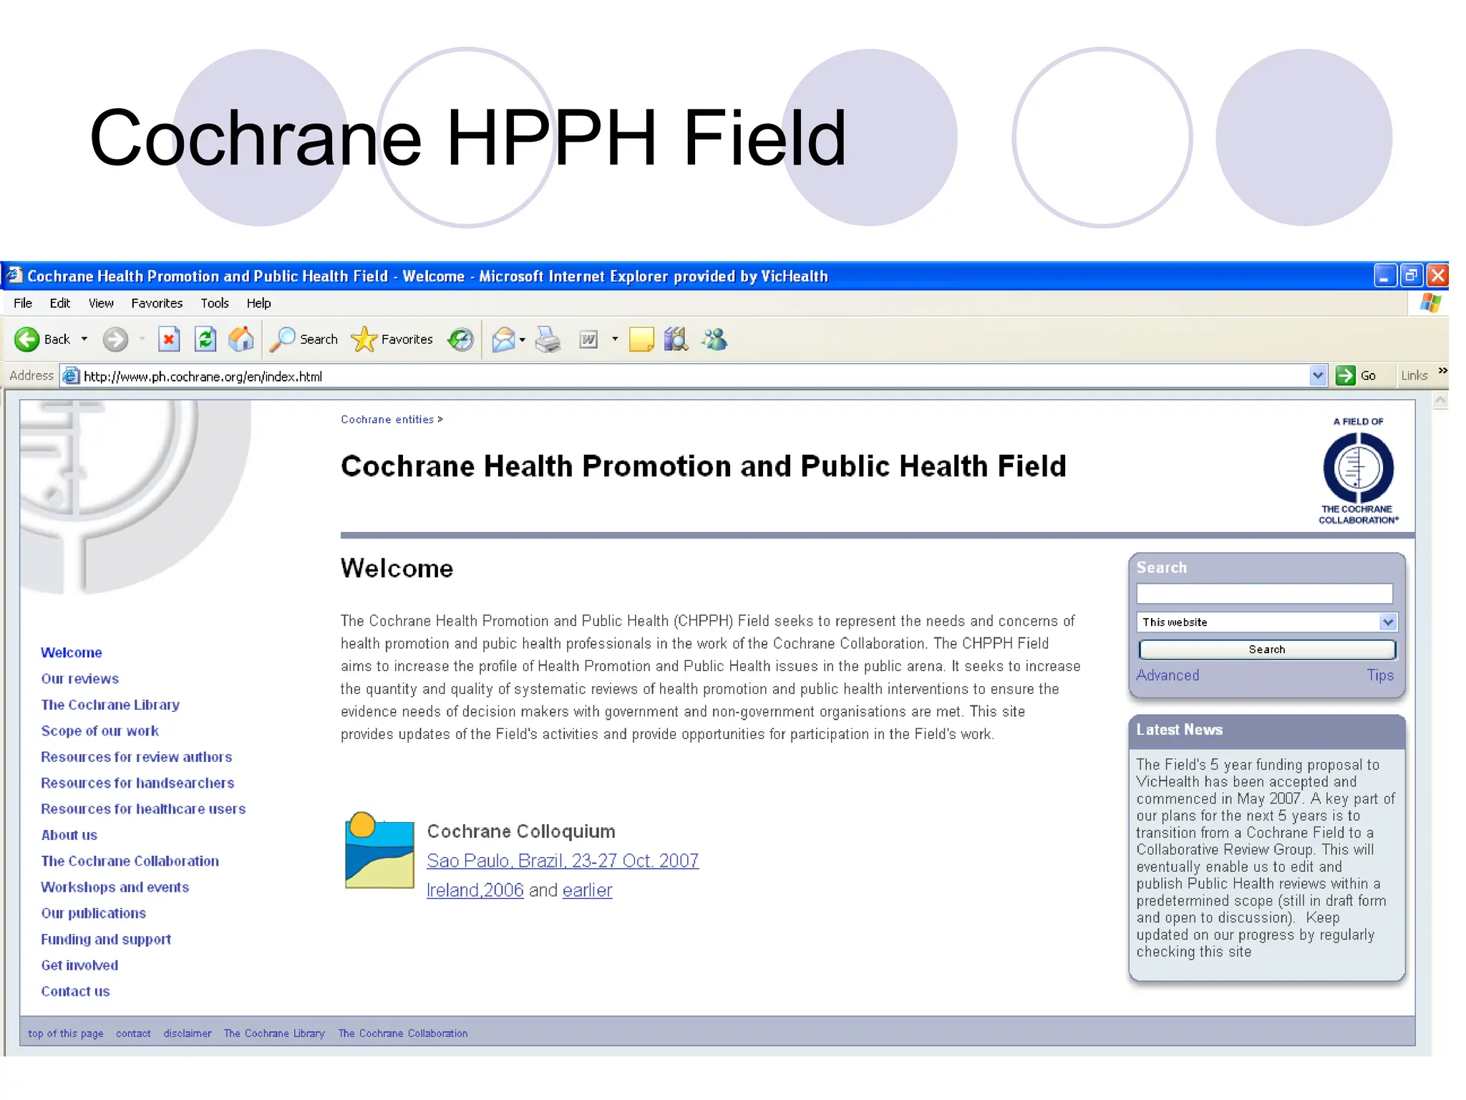Open Resources for handsearchers
Viewport: 1466px width, 1100px height.
137,783
